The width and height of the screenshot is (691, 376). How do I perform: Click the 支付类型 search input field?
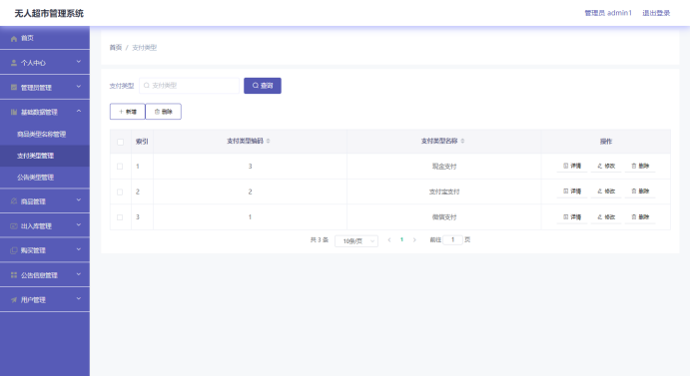click(189, 86)
